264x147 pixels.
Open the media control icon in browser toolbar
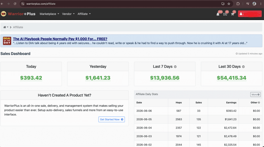[x=248, y=4]
